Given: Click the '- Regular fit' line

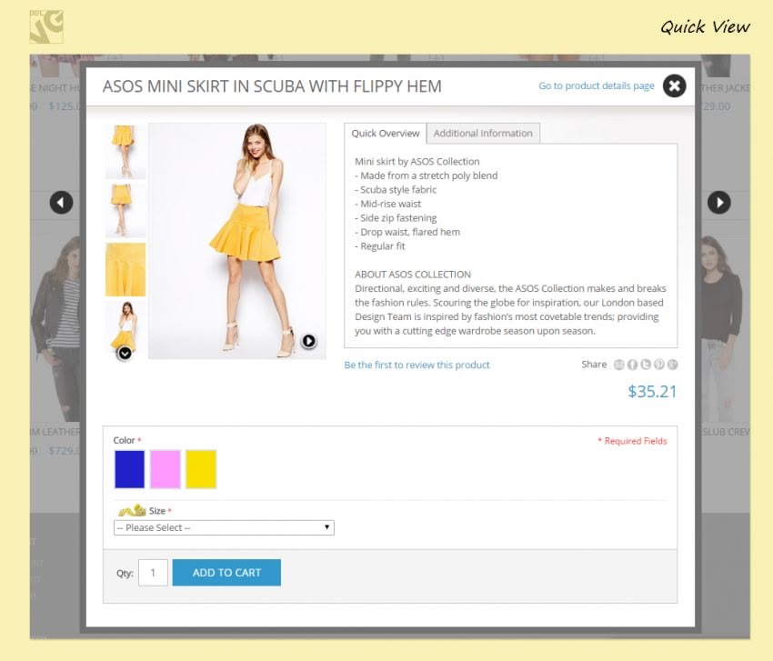Looking at the screenshot, I should click(x=379, y=246).
